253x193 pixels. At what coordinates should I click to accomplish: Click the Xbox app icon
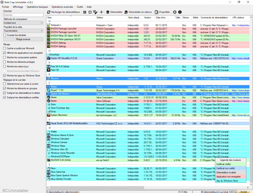click(x=49, y=168)
